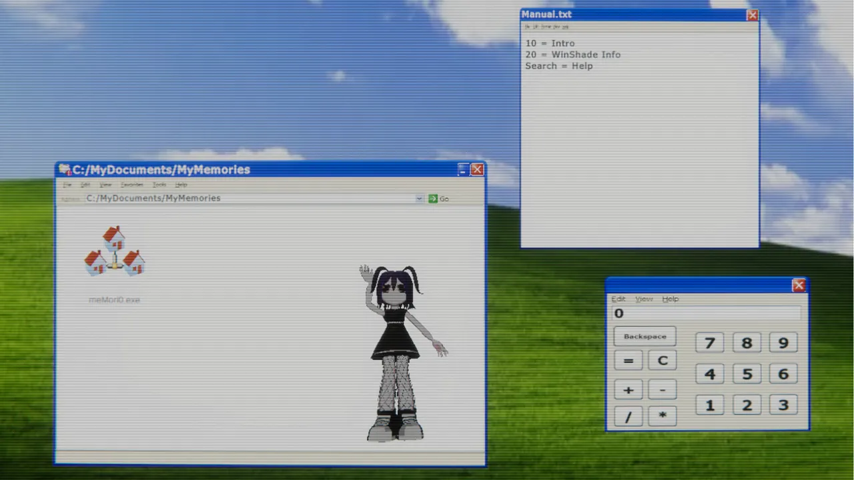Click the green Go arrow icon
The width and height of the screenshot is (854, 480).
pos(433,199)
